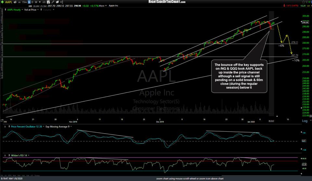Click the favorite star icon
This screenshot has width=312, height=181.
tap(304, 2)
